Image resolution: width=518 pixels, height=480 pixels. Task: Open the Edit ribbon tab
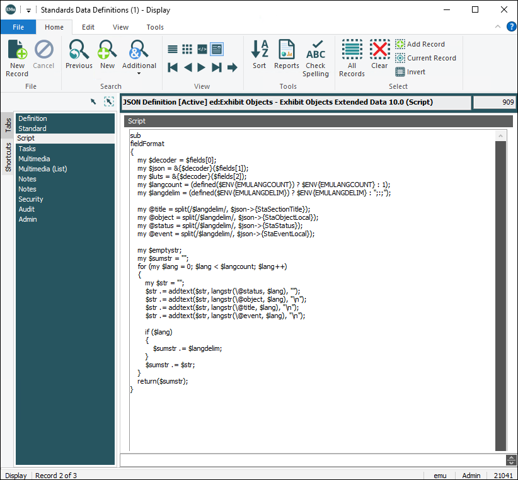[x=88, y=27]
